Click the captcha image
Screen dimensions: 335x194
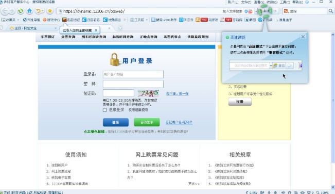click(148, 93)
